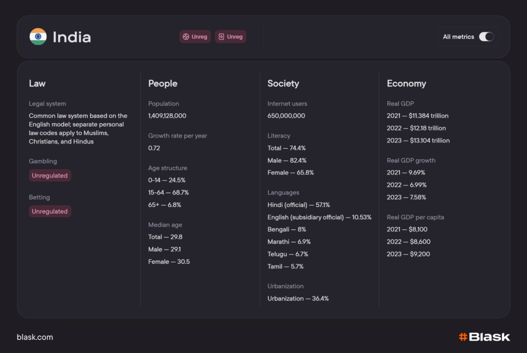Click the internet users value 650,000,000
This screenshot has width=527, height=353.
(286, 116)
